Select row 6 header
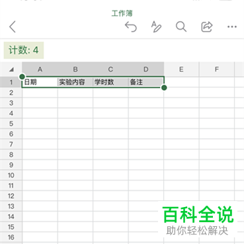 click(x=11, y=134)
